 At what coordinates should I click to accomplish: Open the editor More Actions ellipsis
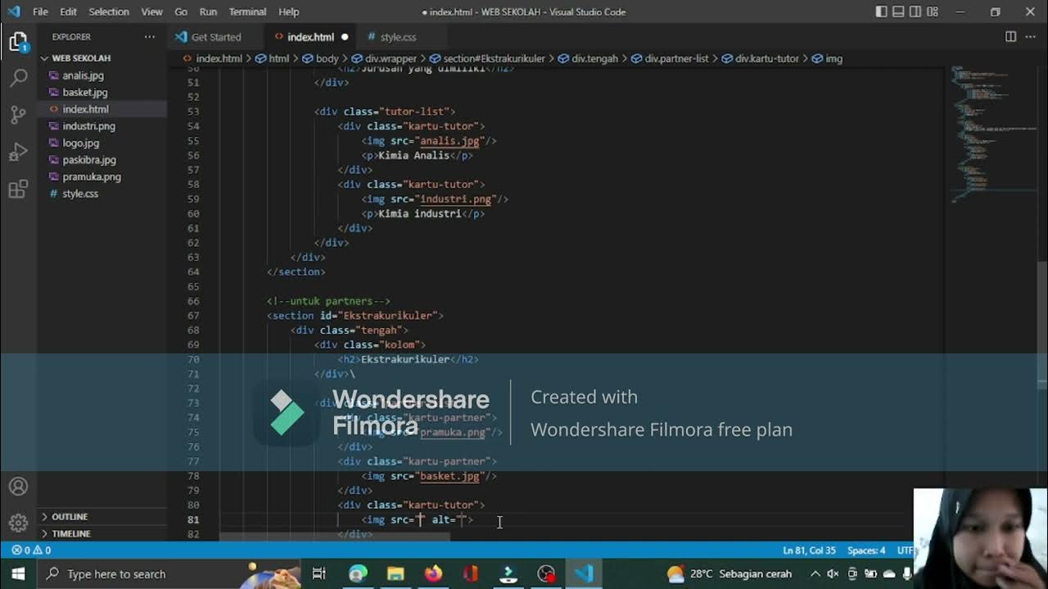point(1031,37)
